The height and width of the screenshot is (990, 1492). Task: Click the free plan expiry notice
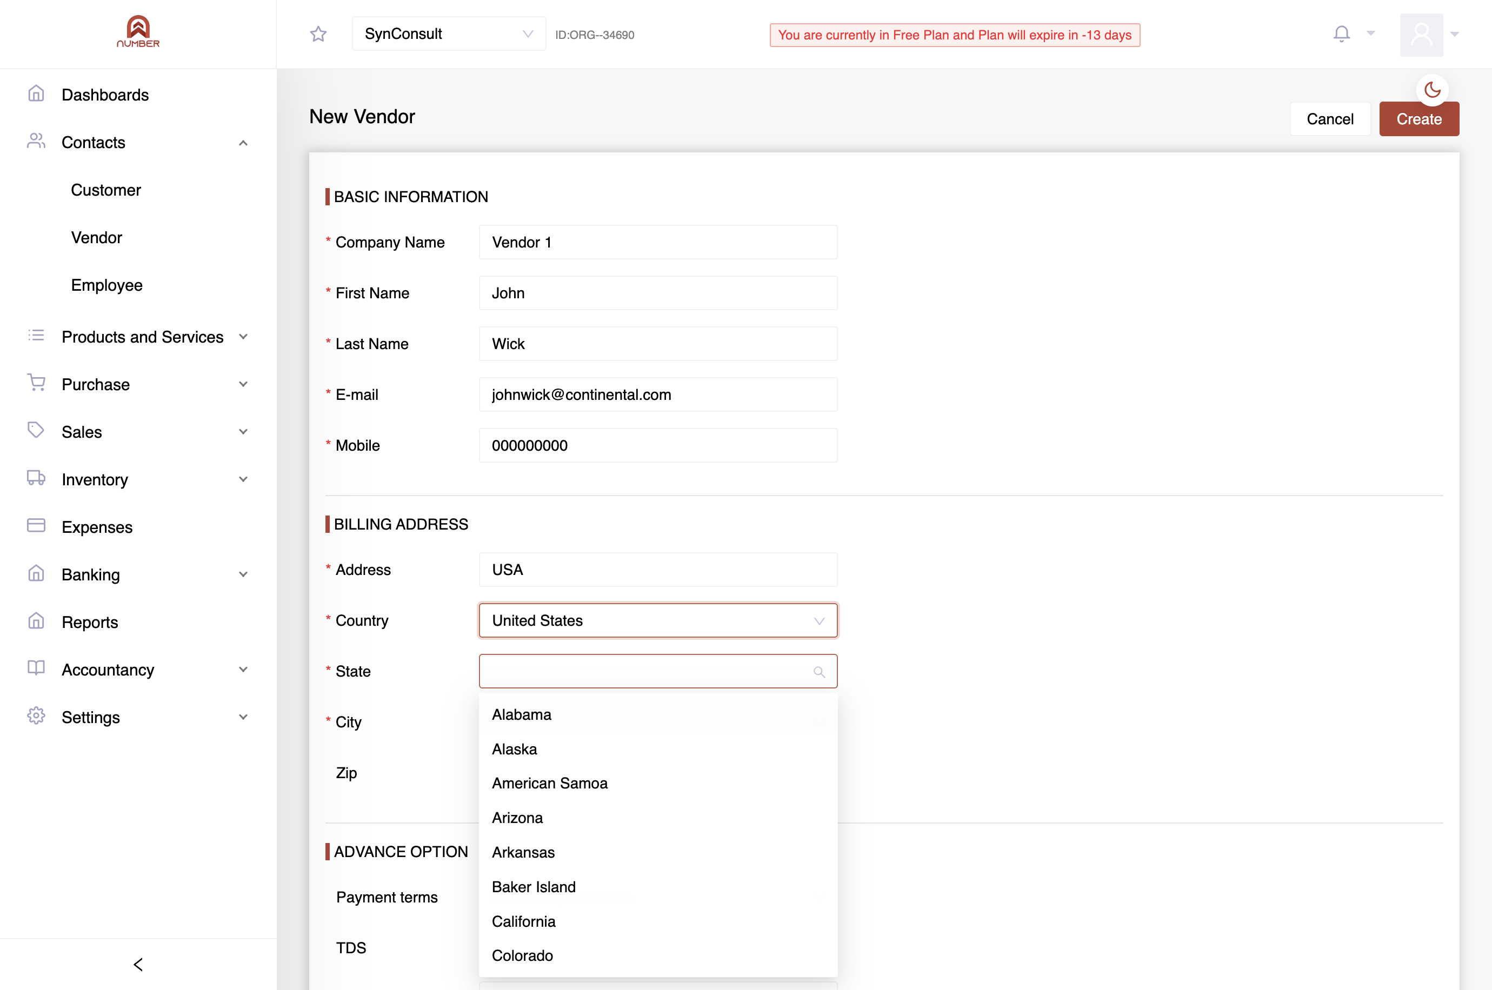pyautogui.click(x=955, y=35)
